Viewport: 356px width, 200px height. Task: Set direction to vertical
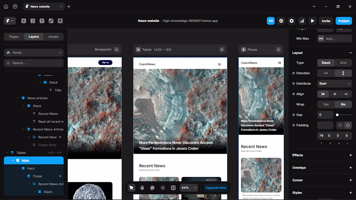[x=343, y=73]
